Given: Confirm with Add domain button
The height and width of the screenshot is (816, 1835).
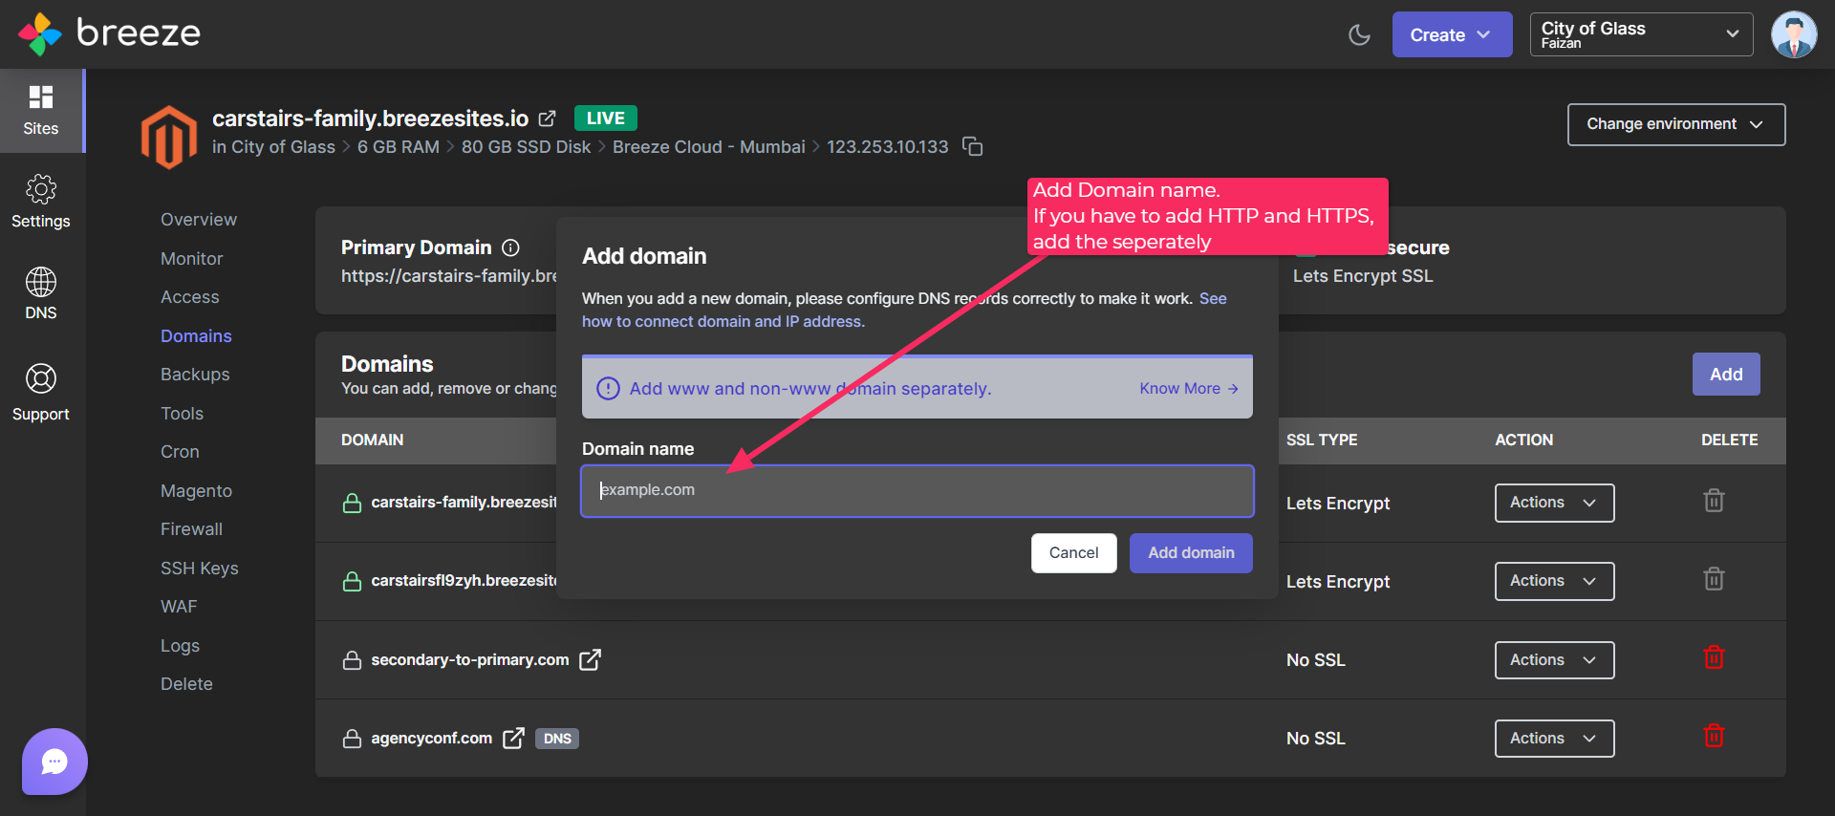Looking at the screenshot, I should click(1191, 553).
